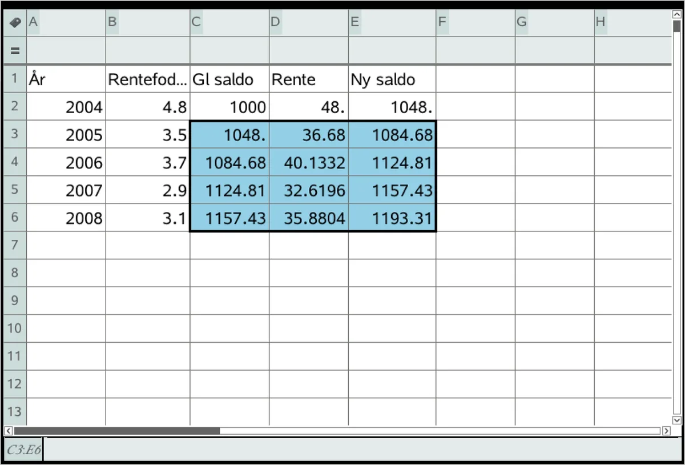Viewport: 685px width, 465px height.
Task: Select row 7 by its row number
Action: 15,245
